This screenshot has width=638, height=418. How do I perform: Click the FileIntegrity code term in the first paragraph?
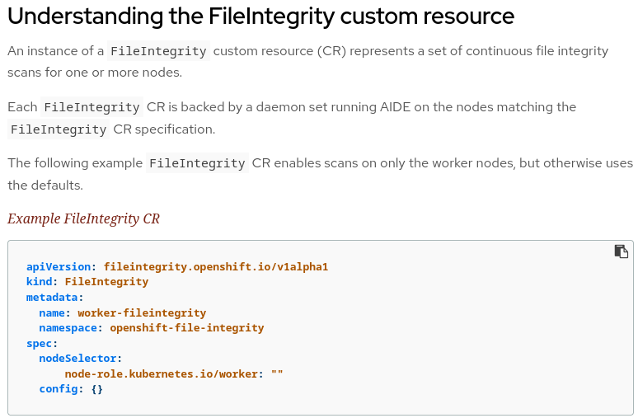[x=158, y=51]
